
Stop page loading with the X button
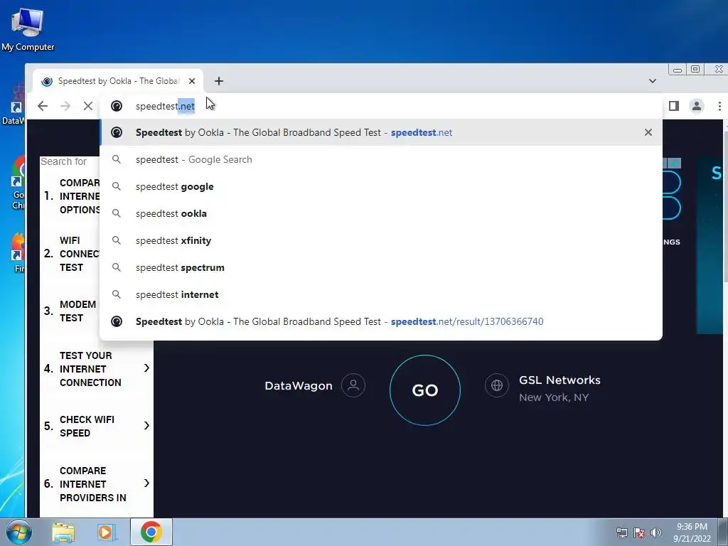point(87,107)
